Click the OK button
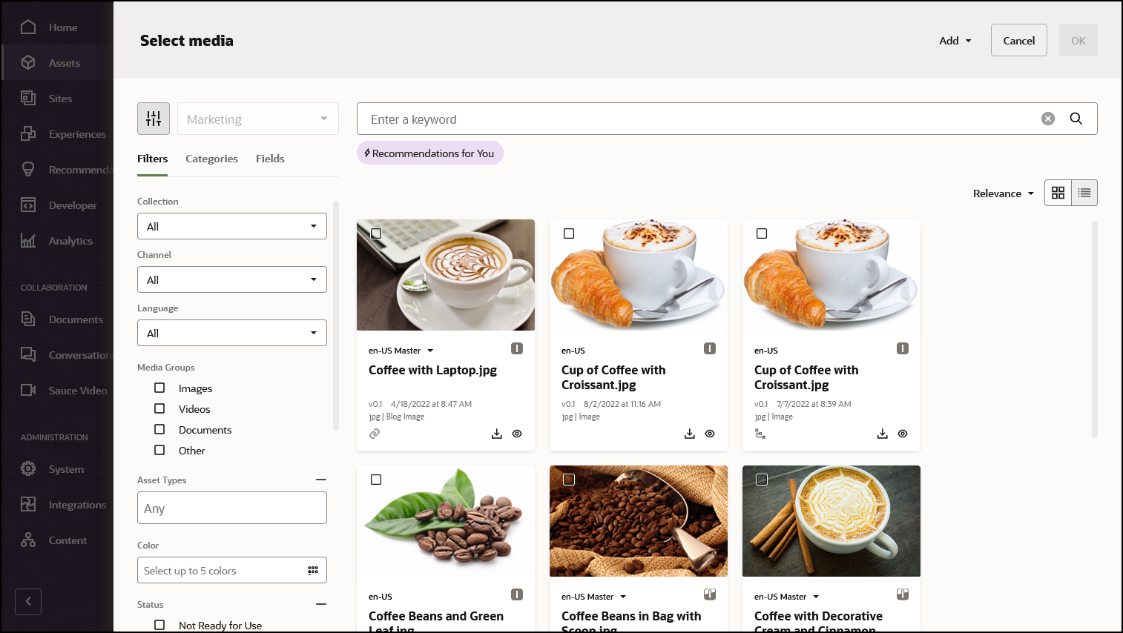This screenshot has height=633, width=1123. click(x=1078, y=40)
